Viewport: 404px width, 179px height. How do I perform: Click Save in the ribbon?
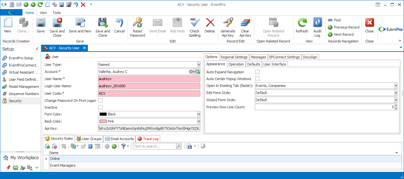pyautogui.click(x=41, y=25)
